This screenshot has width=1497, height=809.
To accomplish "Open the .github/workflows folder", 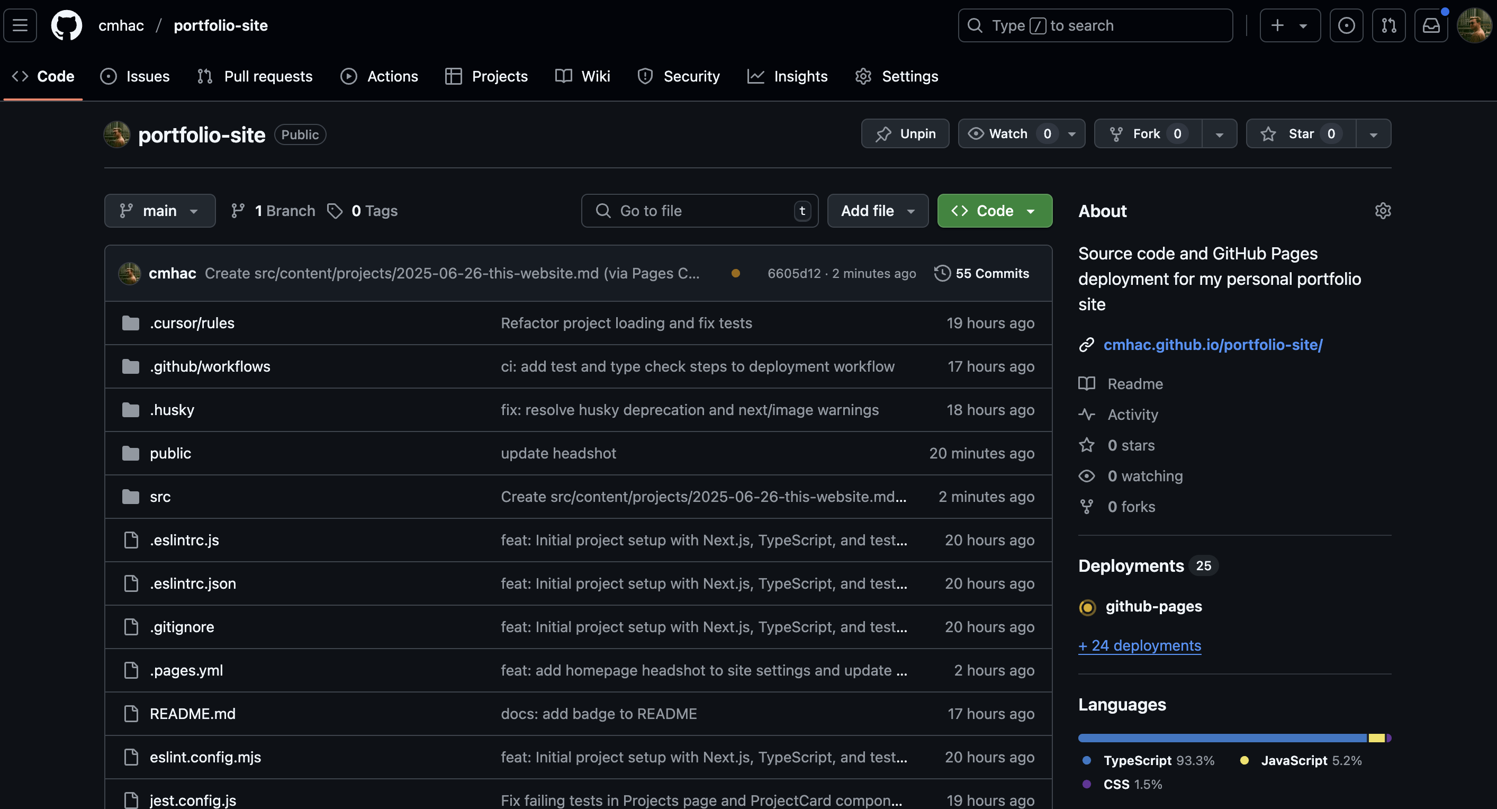I will coord(210,367).
